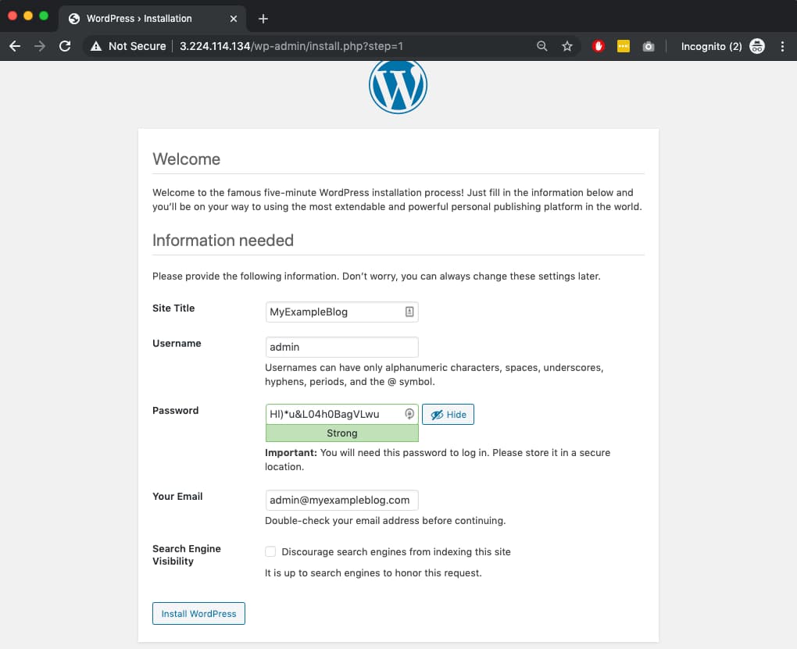Open the red ad-blocker extension

(599, 46)
